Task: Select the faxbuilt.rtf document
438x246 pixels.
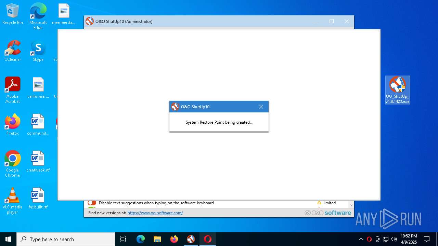Action: point(38,199)
